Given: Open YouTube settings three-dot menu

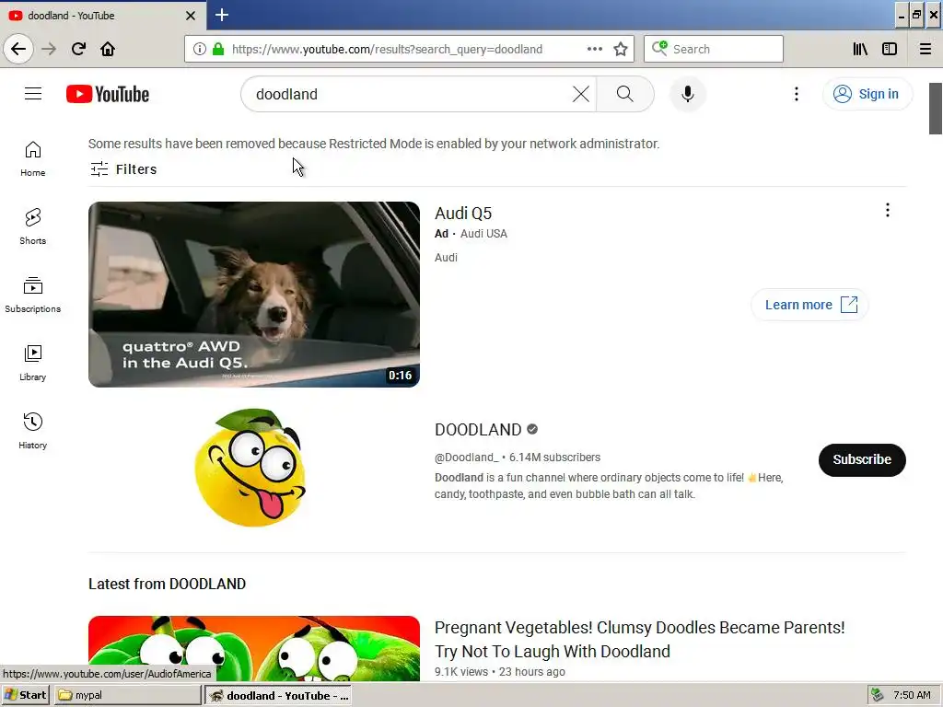Looking at the screenshot, I should pos(797,94).
